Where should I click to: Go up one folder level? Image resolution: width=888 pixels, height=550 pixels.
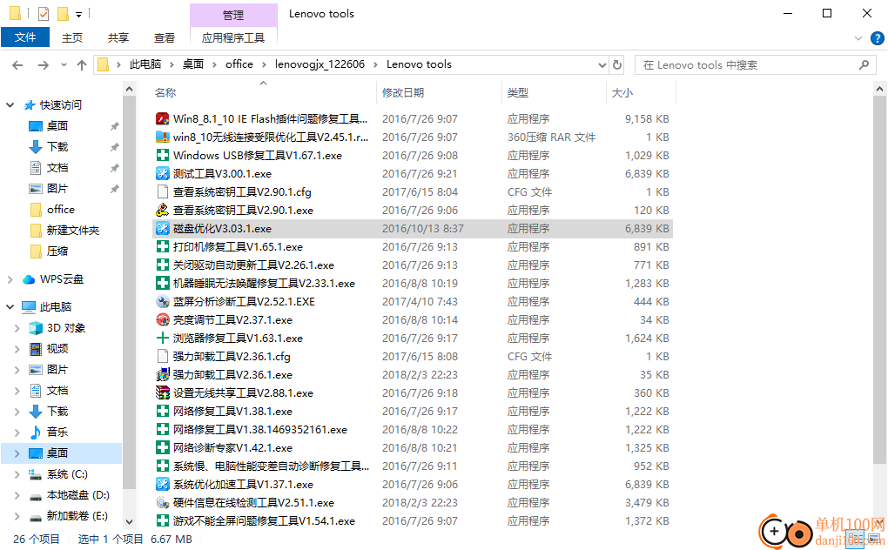point(82,65)
